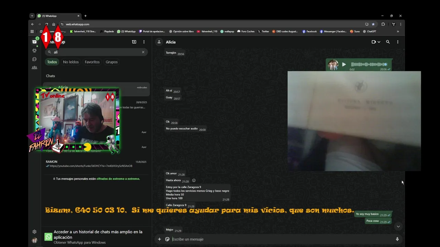Open Portal de apelacion bookmark
This screenshot has height=247, width=440.
[152, 32]
